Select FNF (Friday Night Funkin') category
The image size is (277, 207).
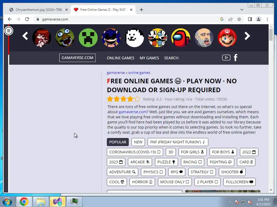pos(178,142)
